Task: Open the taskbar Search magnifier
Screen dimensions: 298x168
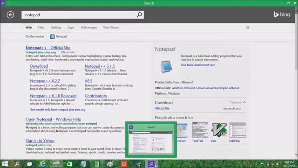Action: [17, 164]
